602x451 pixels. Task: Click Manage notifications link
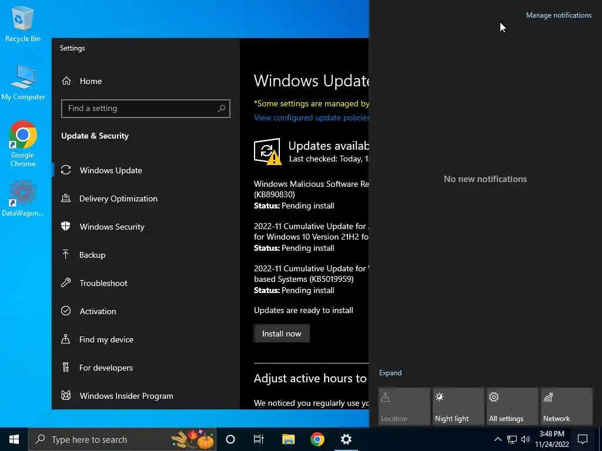[x=558, y=15]
